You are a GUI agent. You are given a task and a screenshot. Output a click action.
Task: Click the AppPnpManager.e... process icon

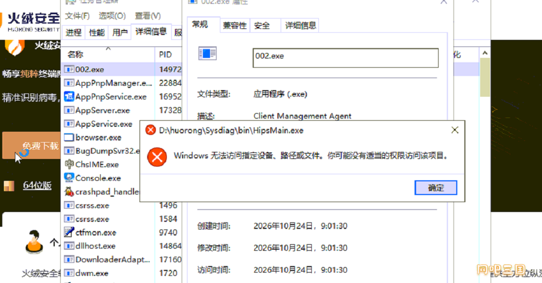pos(69,83)
